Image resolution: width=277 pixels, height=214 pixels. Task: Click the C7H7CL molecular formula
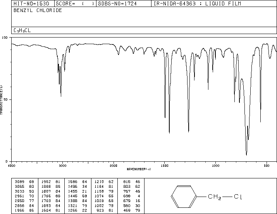pyautogui.click(x=22, y=30)
